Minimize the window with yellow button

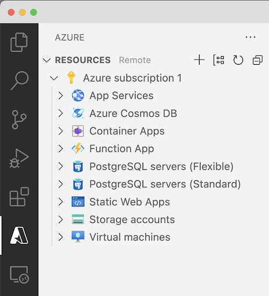pyautogui.click(x=23, y=12)
